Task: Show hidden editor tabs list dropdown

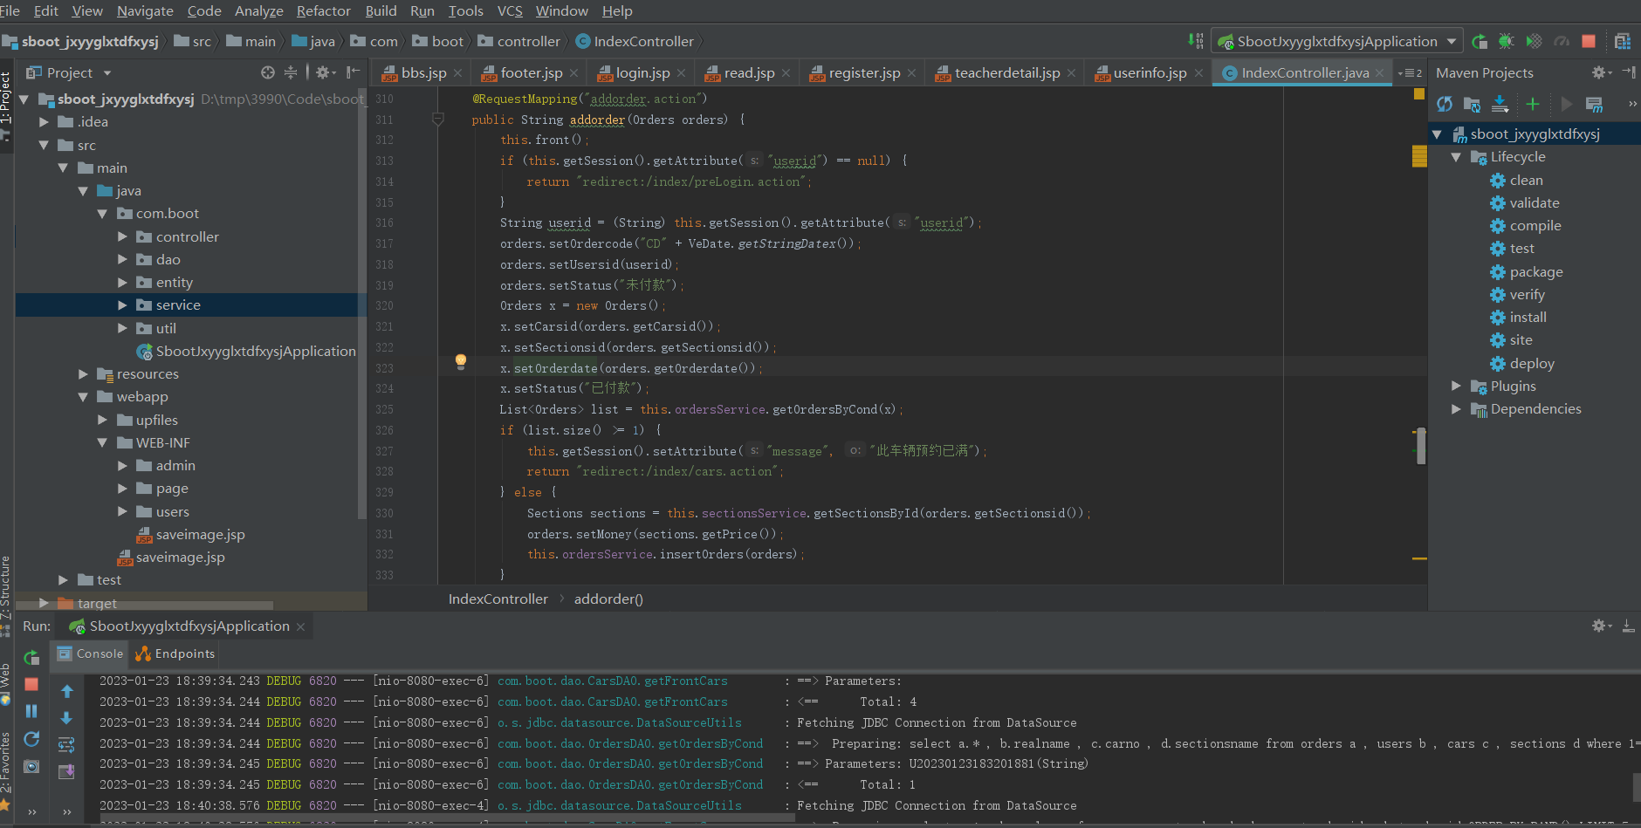Action: (x=1410, y=72)
